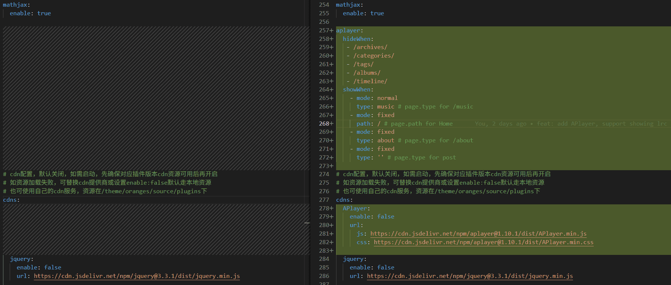Screen dimensions: 671x285
Task: Click line number 268+ in the gutter
Action: (326, 124)
